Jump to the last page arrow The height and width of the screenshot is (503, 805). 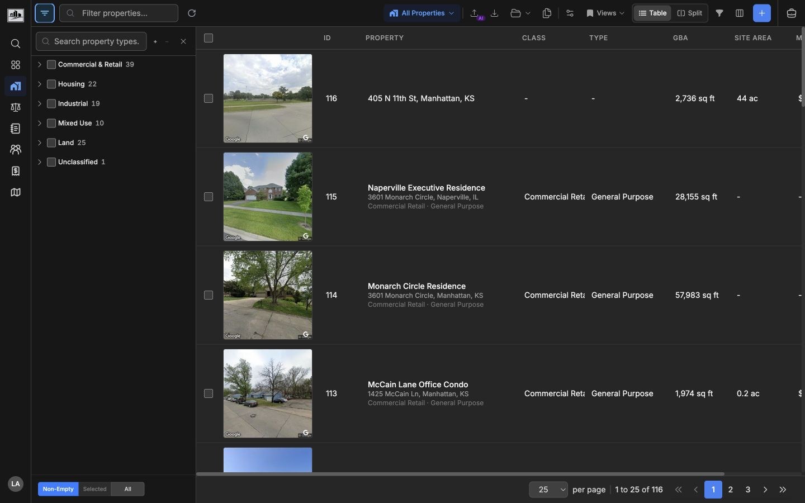click(x=783, y=490)
